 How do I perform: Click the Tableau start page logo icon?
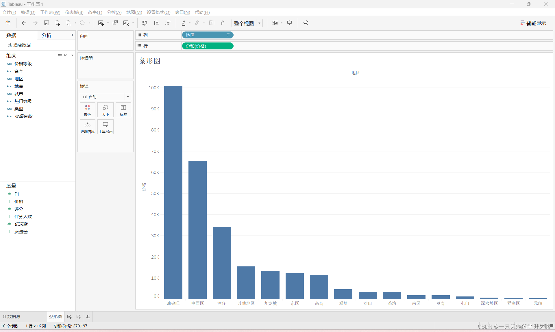point(8,23)
